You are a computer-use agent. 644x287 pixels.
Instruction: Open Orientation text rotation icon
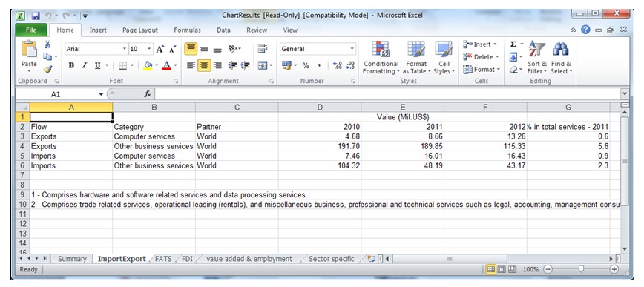tap(232, 49)
